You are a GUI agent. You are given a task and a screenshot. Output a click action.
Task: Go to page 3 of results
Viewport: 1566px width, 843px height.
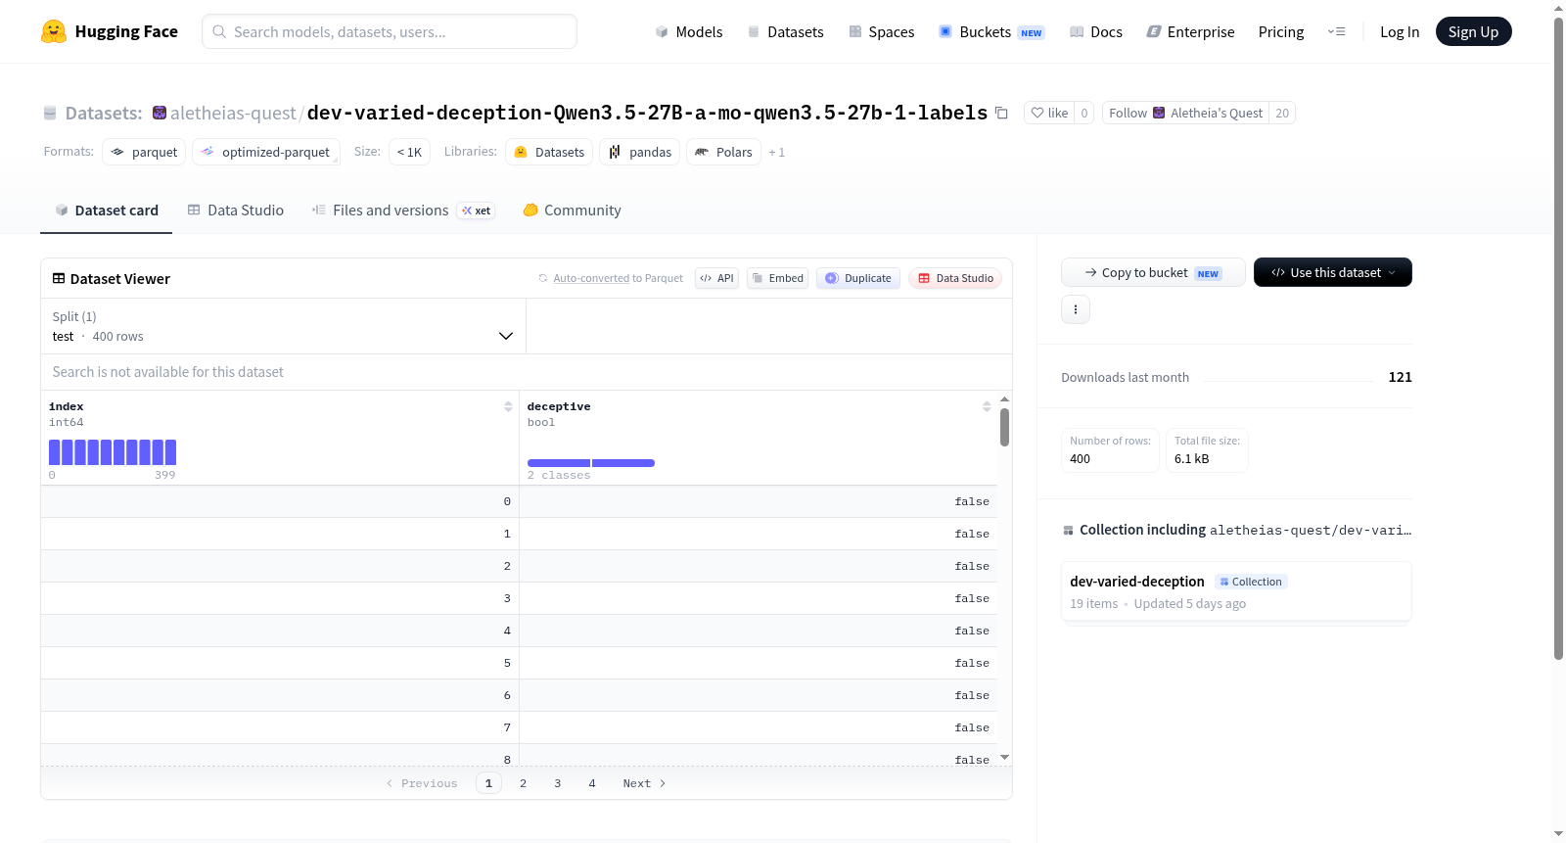557,783
